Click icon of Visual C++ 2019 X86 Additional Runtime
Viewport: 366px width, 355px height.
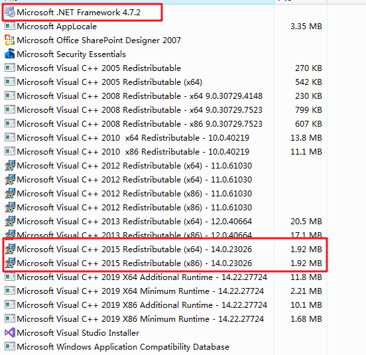point(10,305)
